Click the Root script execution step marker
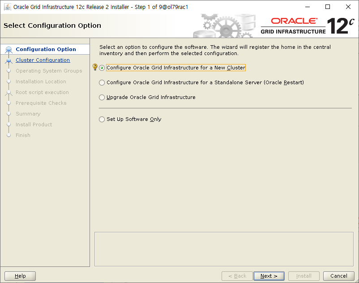Image resolution: width=359 pixels, height=283 pixels. coord(9,93)
